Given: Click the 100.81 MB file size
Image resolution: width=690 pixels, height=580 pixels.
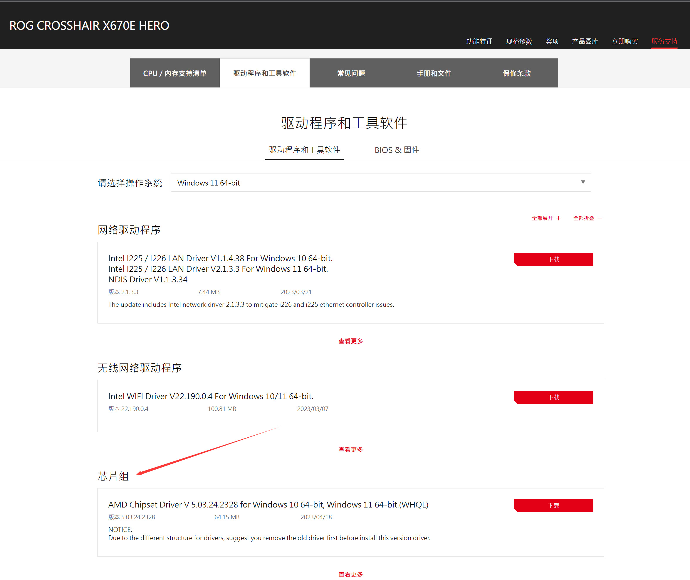Looking at the screenshot, I should [222, 409].
